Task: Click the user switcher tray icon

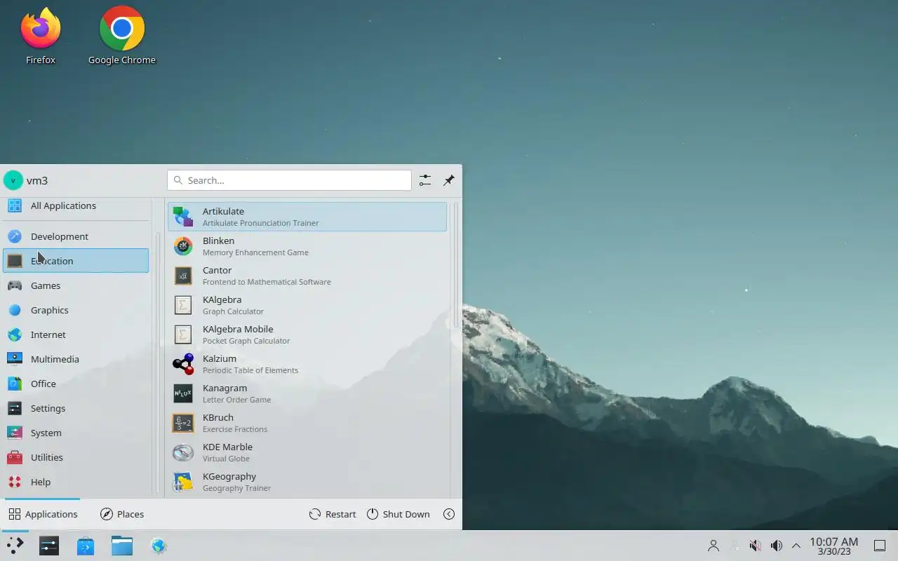Action: pos(713,546)
